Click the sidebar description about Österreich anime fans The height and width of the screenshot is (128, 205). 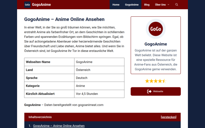[155, 60]
